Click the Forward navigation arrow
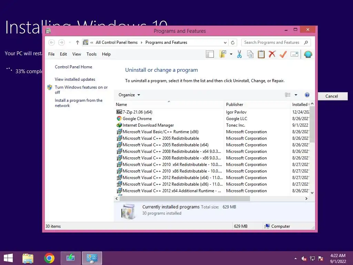 (61, 42)
